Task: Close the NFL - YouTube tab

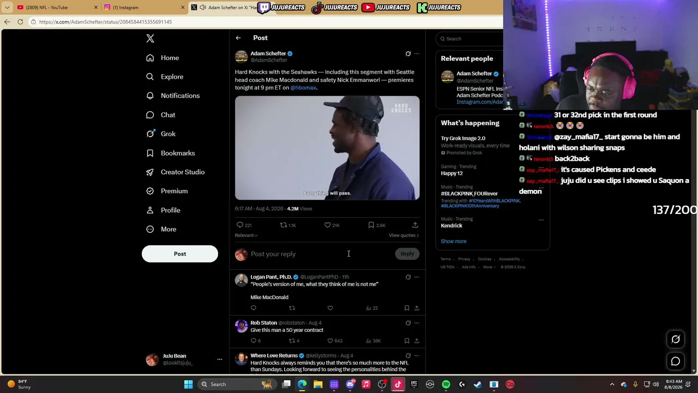Action: click(x=96, y=8)
